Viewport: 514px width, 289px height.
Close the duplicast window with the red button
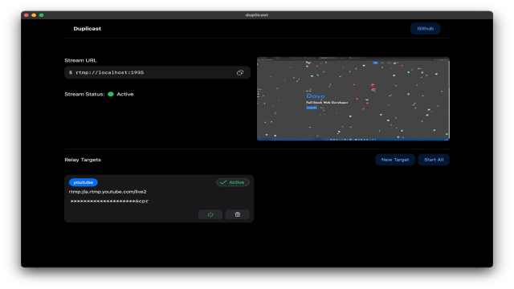click(27, 15)
